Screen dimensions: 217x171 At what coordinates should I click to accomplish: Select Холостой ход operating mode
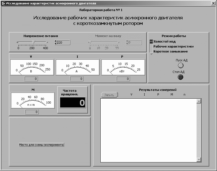164,41
